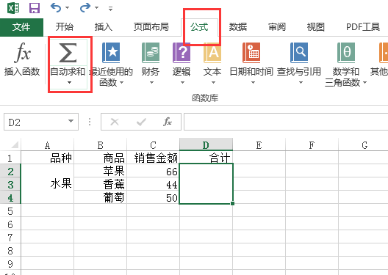Switch to the 插入 tab

click(104, 27)
